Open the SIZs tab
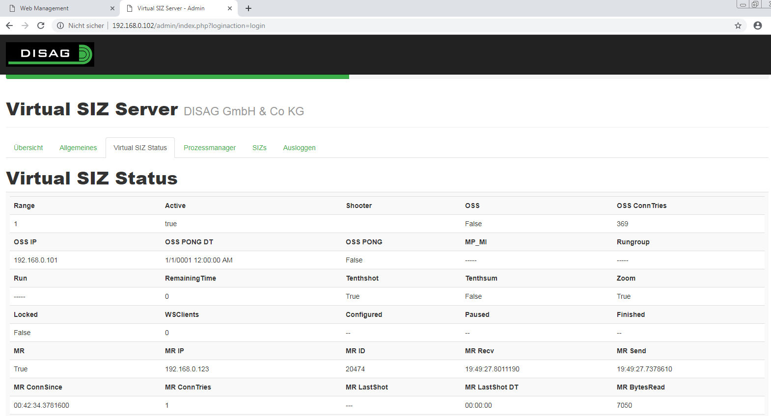This screenshot has height=416, width=771. tap(259, 148)
